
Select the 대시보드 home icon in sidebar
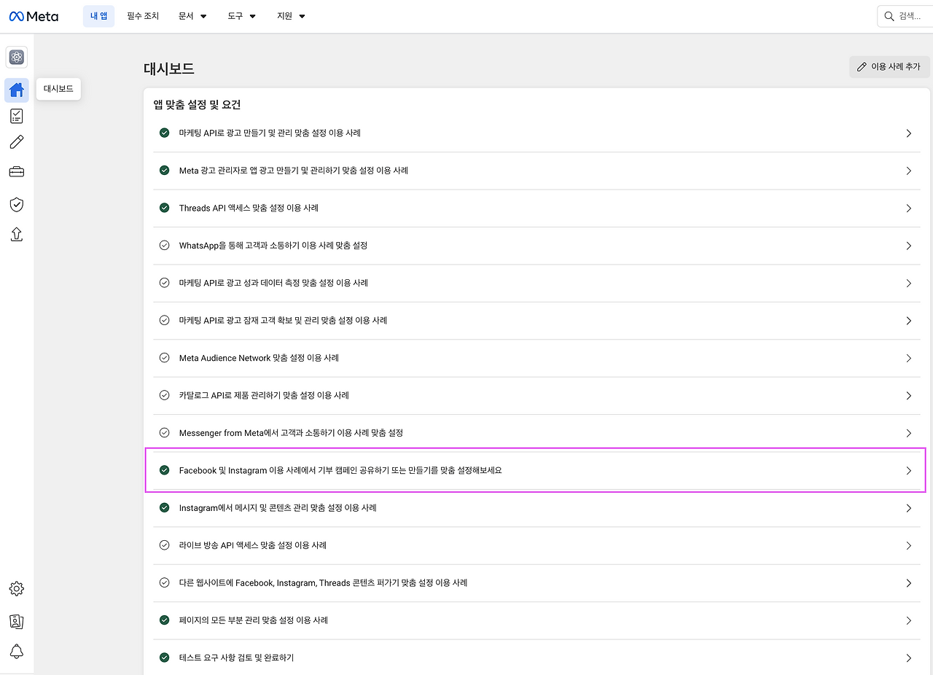coord(17,90)
